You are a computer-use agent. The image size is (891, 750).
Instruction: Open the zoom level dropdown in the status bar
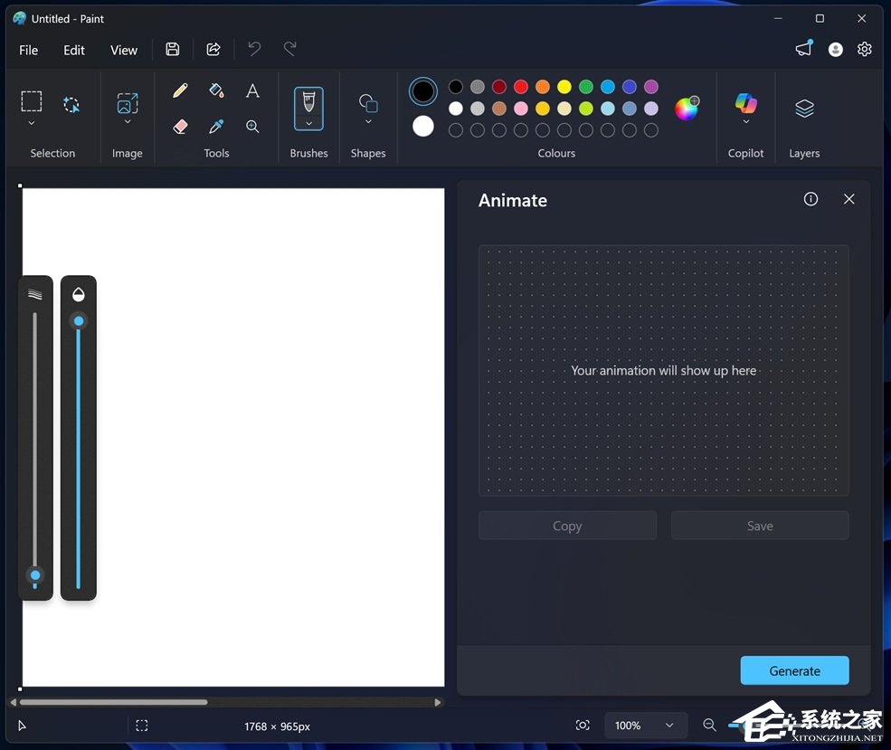(645, 725)
